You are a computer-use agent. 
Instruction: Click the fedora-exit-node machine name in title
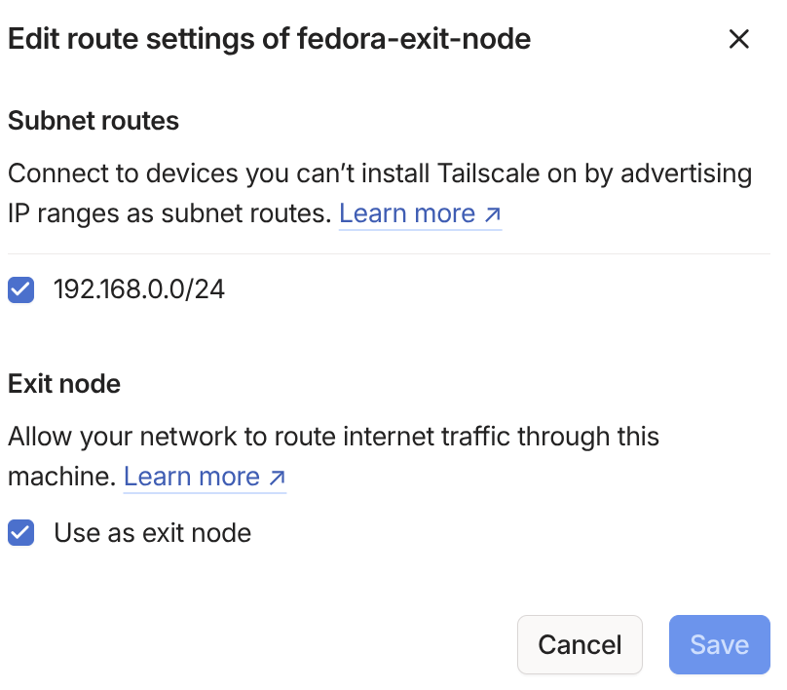point(414,39)
